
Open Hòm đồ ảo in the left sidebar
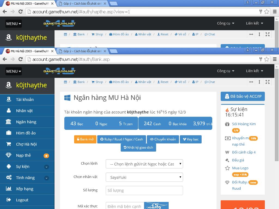27,133
